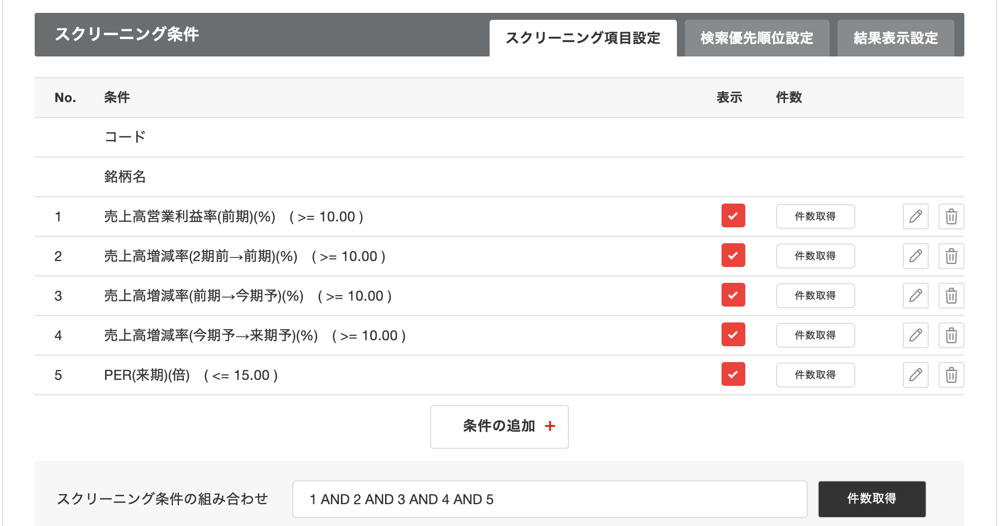Viewport: 1003px width, 526px height.
Task: Edit the PER(来期) condition via pencil icon
Action: click(915, 375)
